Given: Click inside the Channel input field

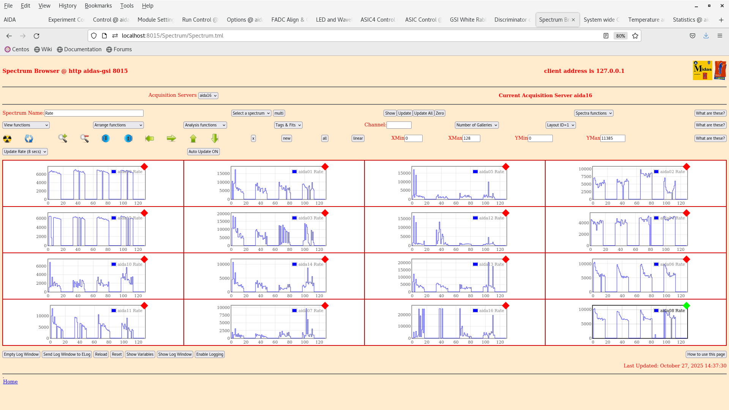Looking at the screenshot, I should pos(399,125).
